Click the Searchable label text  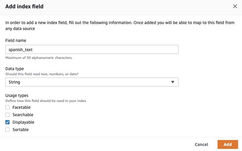(23, 115)
